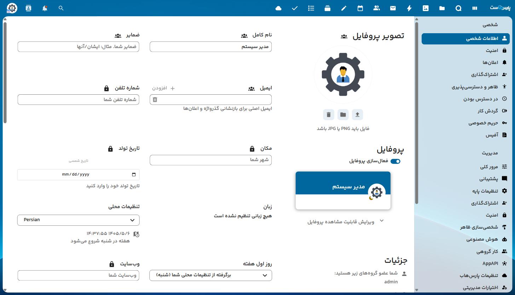Image resolution: width=515 pixels, height=295 pixels.
Task: Open the date picker calendar icon in birthdate field
Action: pyautogui.click(x=134, y=175)
